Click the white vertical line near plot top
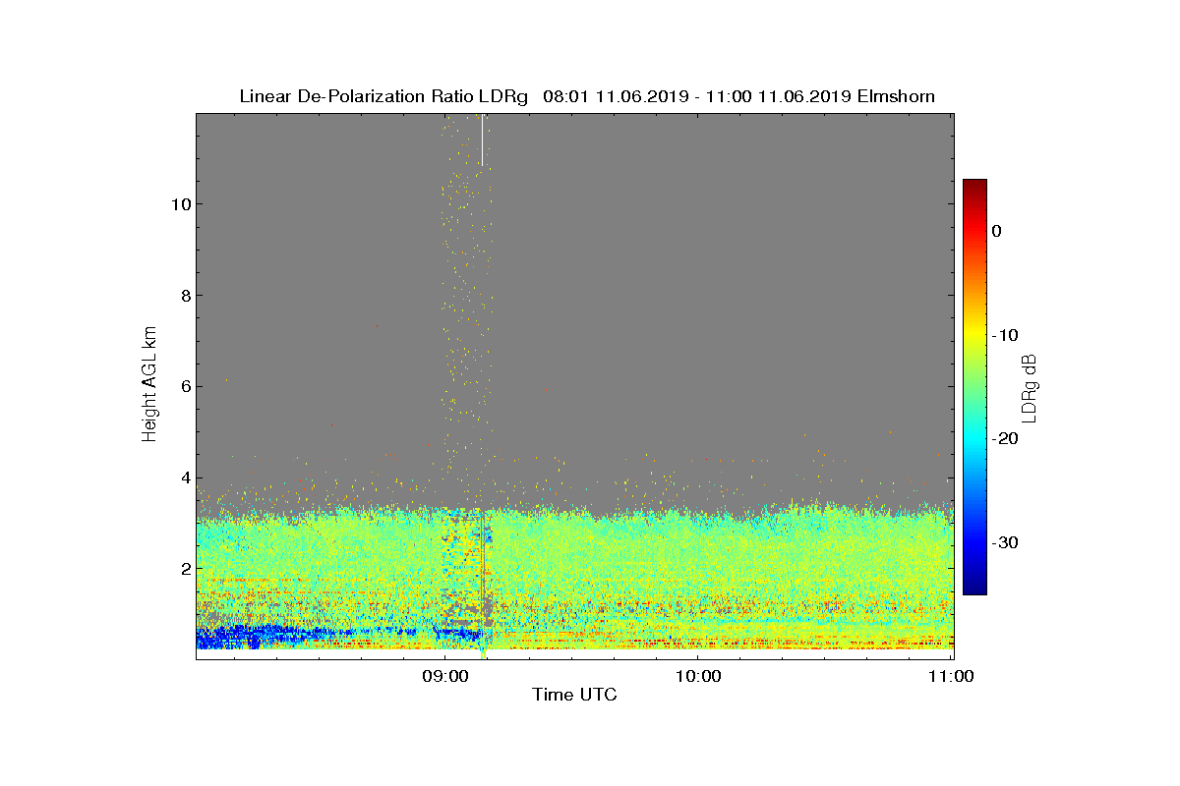The width and height of the screenshot is (1180, 786). 483,140
